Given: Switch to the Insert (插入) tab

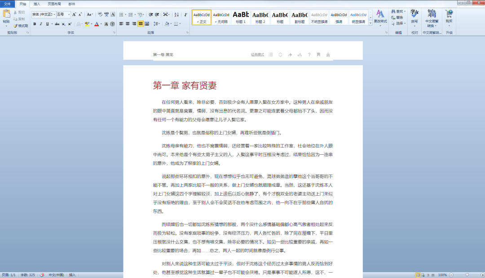Looking at the screenshot, I should pos(37,4).
